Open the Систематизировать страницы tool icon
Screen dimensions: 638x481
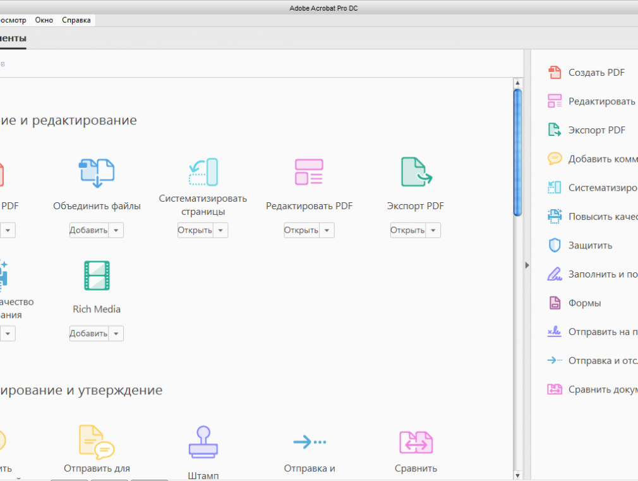pos(203,172)
